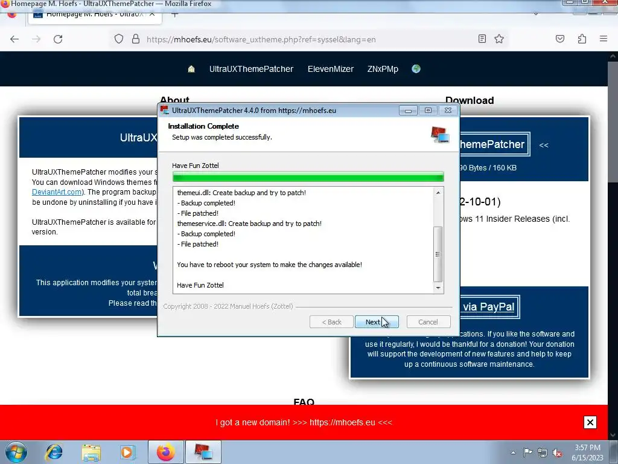618x464 pixels.
Task: Click the site padlock security icon
Action: (136, 39)
